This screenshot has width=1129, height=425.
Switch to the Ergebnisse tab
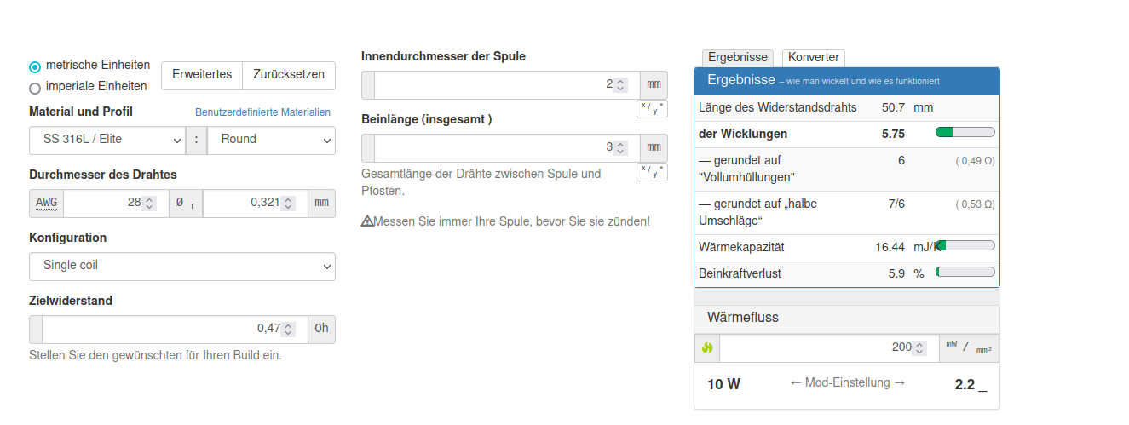pyautogui.click(x=738, y=58)
